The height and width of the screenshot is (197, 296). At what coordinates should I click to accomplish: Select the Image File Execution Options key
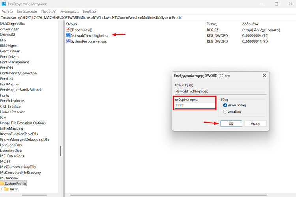[23, 123]
